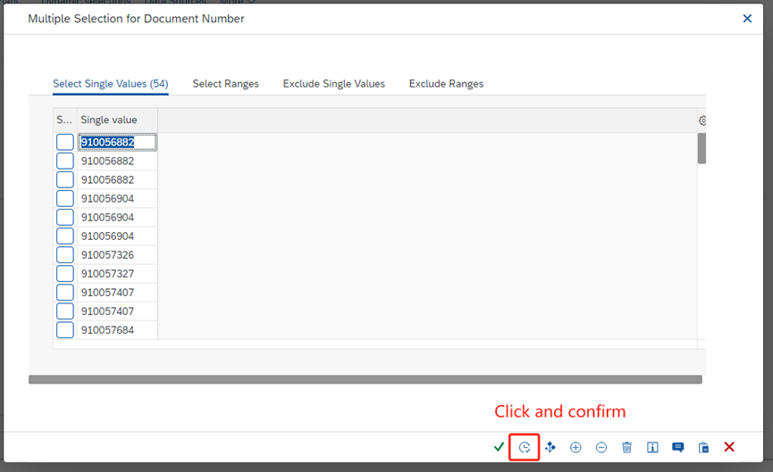This screenshot has height=472, width=773.
Task: Click the highlighted 910056882 input field
Action: [117, 142]
